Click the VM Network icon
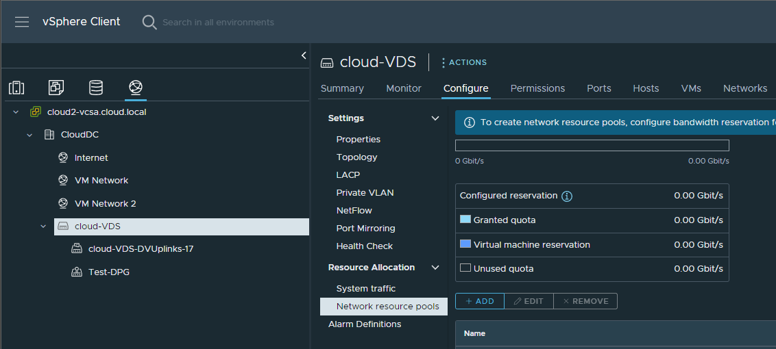 pyautogui.click(x=63, y=181)
